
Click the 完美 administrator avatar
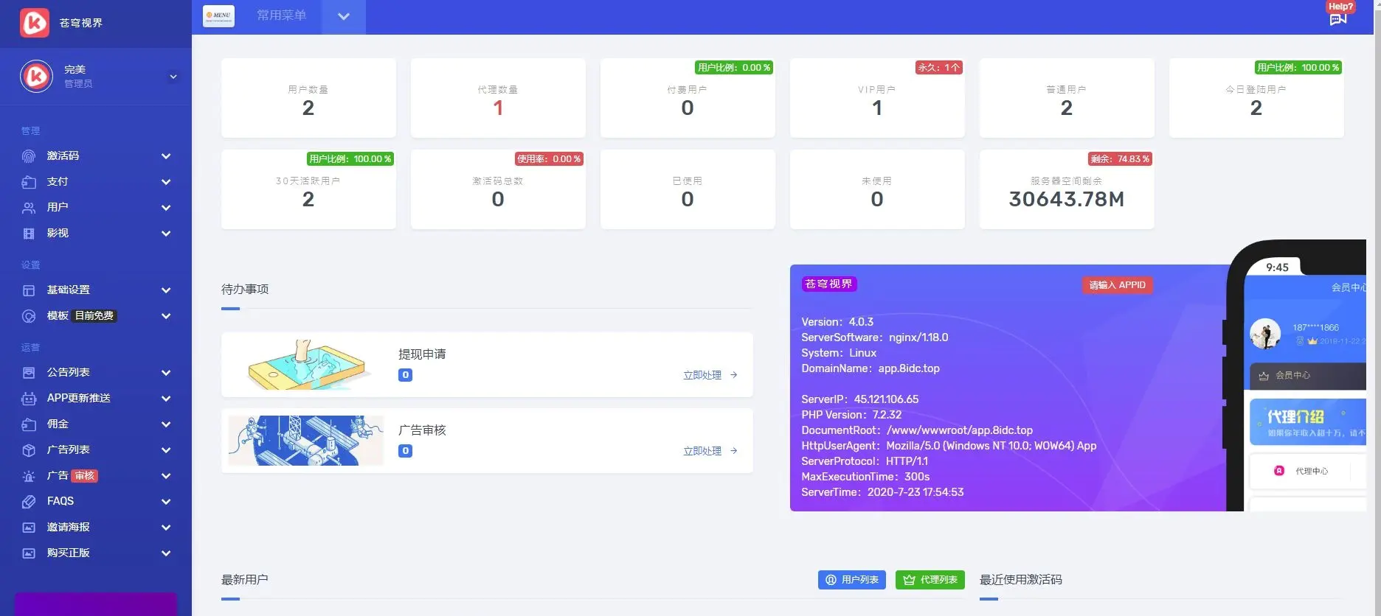36,76
